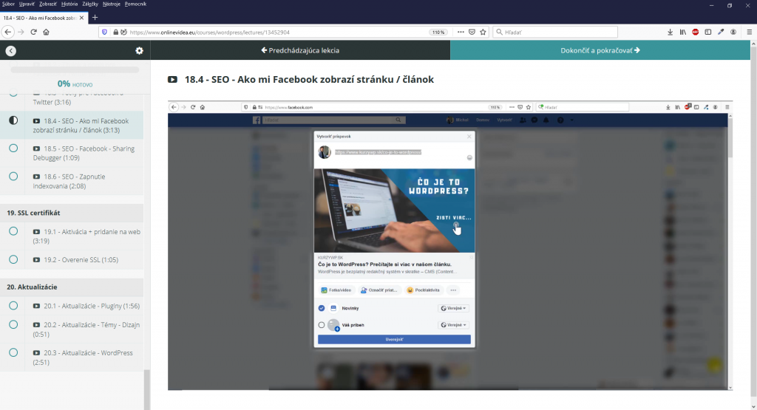The width and height of the screenshot is (757, 410).
Task: Reload the page in Firefox
Action: tap(33, 32)
